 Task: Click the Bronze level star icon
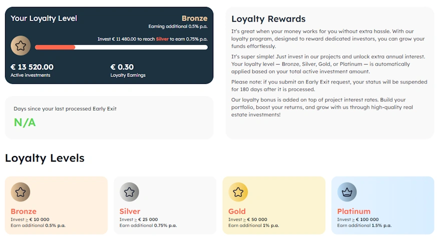tap(21, 192)
